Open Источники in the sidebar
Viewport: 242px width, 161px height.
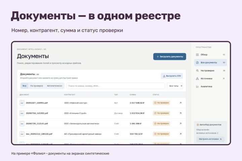point(210,78)
